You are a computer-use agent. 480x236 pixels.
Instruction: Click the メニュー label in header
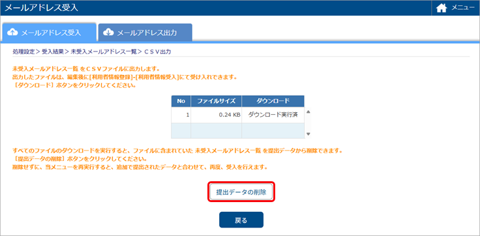click(x=463, y=8)
